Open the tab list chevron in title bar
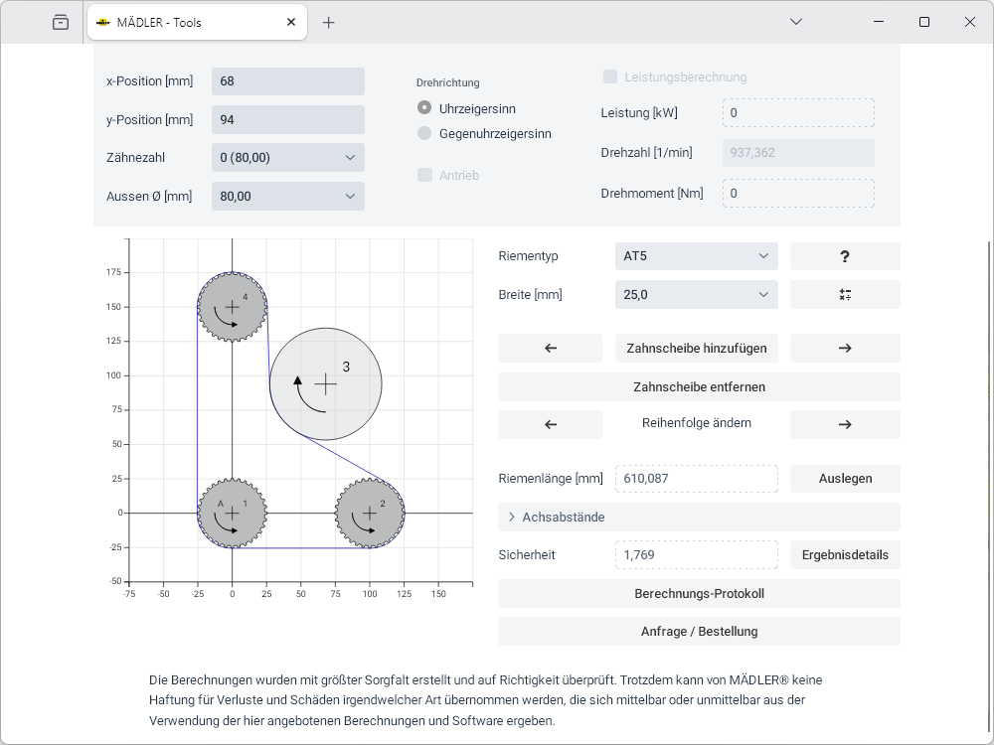 795,22
